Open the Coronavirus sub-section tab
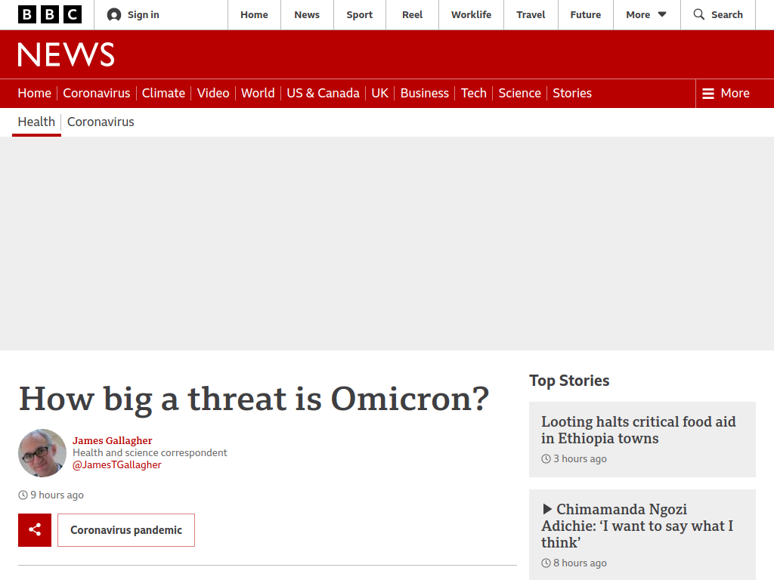Image resolution: width=774 pixels, height=580 pixels. point(101,122)
